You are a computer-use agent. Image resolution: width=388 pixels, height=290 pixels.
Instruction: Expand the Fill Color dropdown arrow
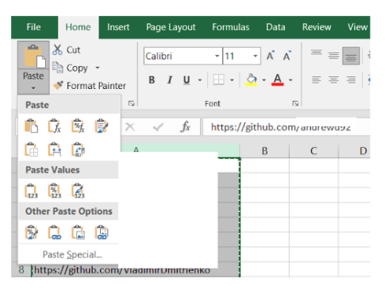263,79
